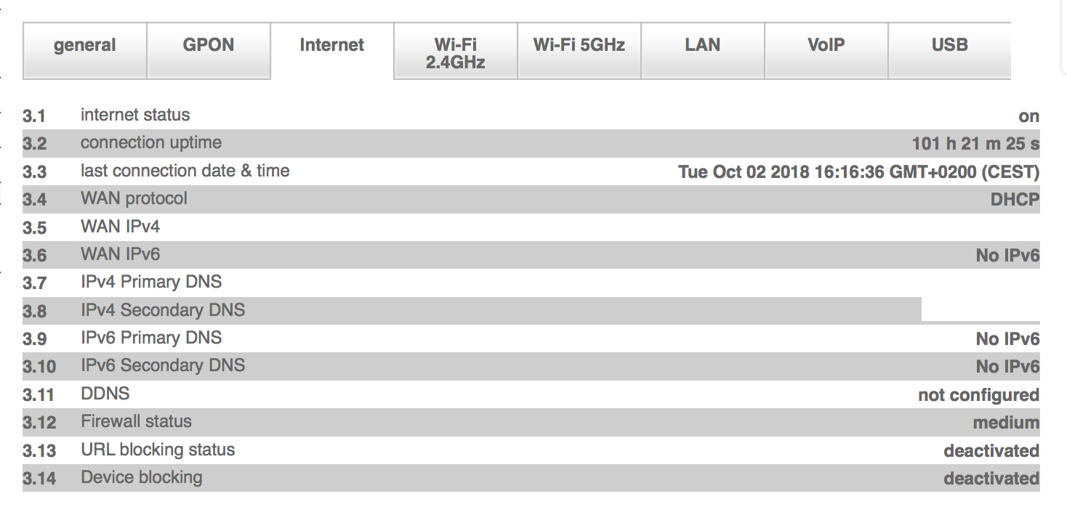Go to the LAN tab
The image size is (1067, 507).
[703, 46]
